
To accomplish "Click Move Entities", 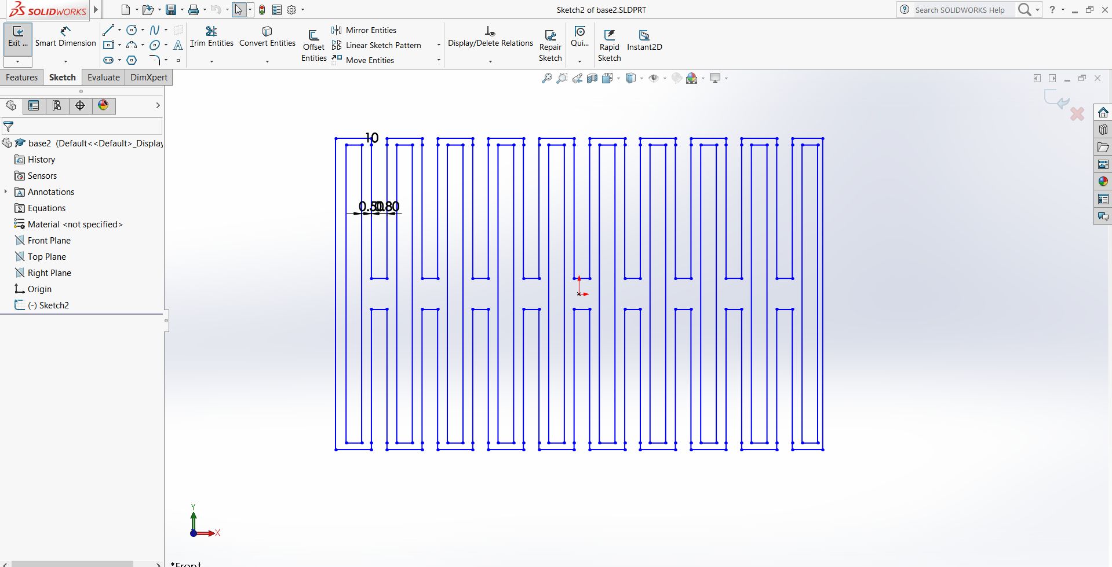I will (x=363, y=60).
